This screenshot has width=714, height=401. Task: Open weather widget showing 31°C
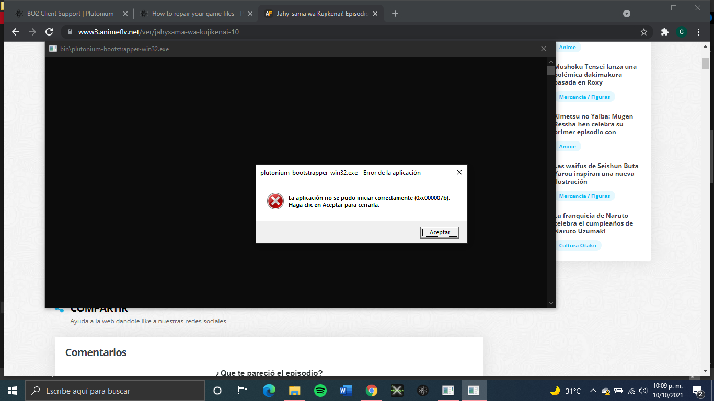(x=566, y=391)
